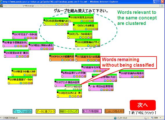Open the zoom level dropdown arrow beside 100%

pyautogui.click(x=161, y=118)
